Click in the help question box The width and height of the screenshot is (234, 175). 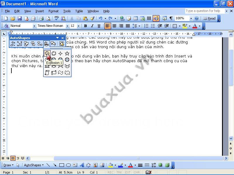click(205, 11)
